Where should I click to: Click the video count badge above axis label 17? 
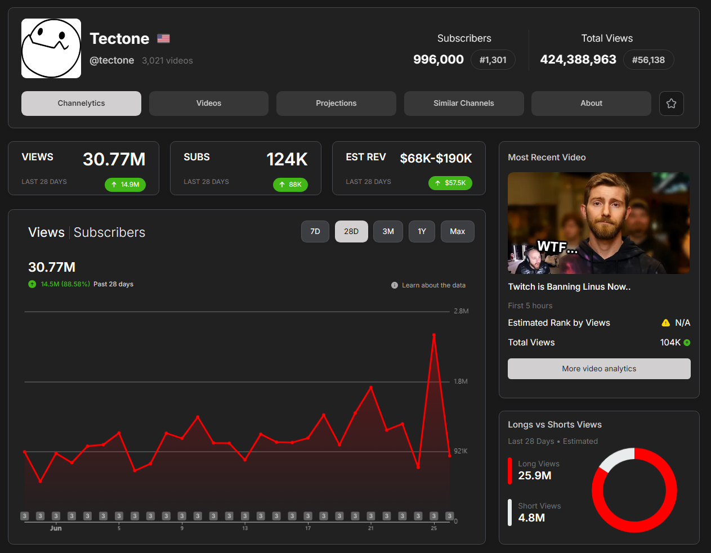(308, 516)
